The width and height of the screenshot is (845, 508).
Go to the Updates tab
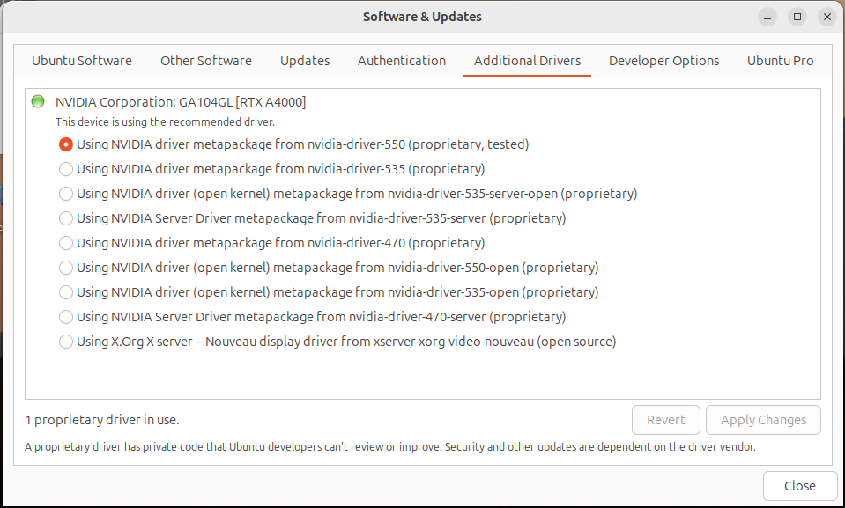(305, 61)
